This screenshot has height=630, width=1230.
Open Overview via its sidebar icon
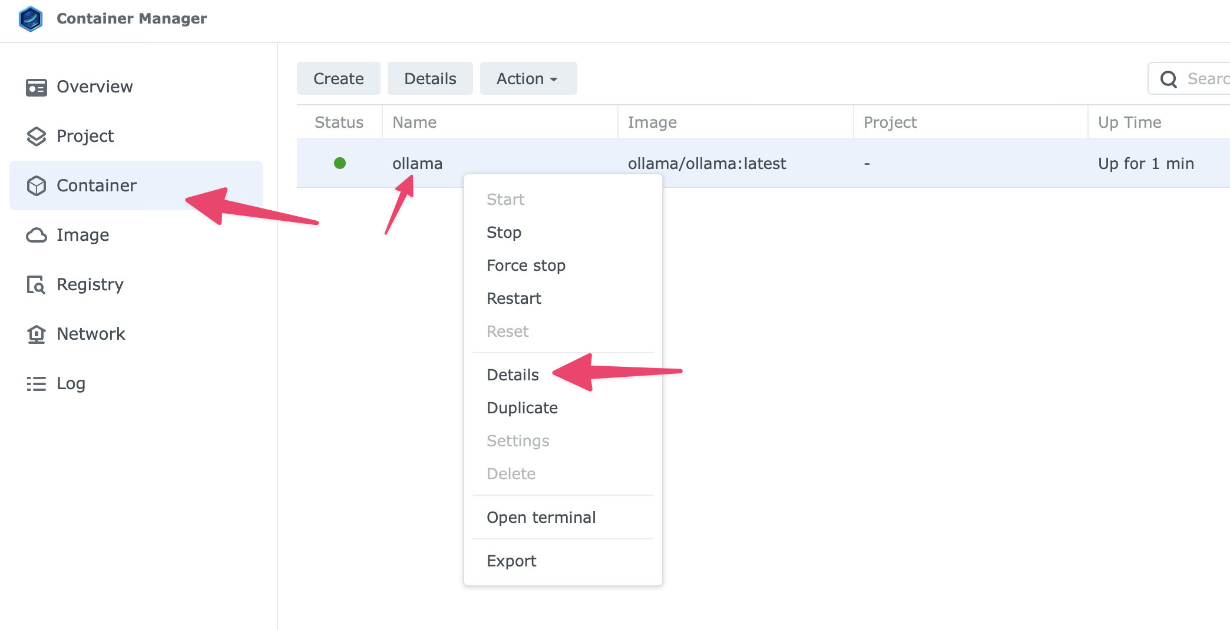pyautogui.click(x=37, y=87)
